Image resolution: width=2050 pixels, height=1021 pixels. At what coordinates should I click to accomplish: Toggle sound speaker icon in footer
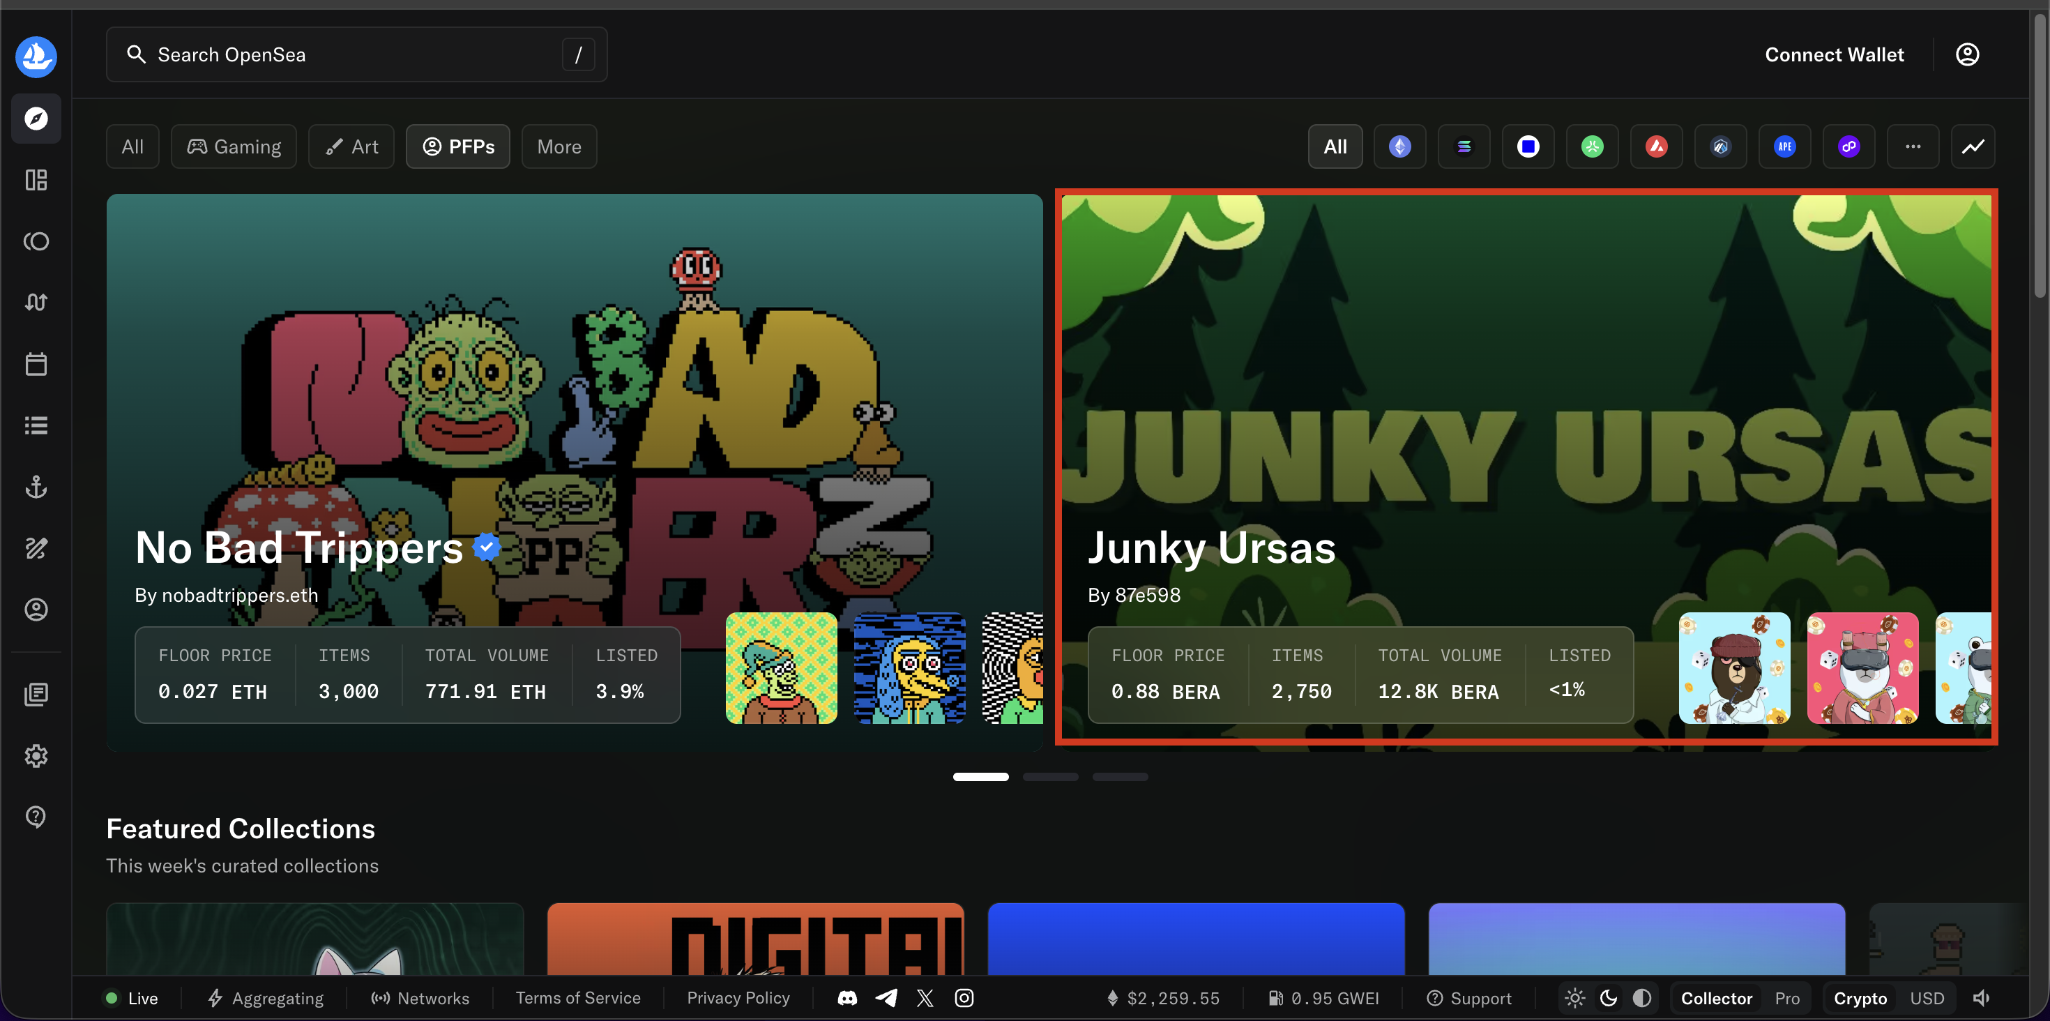click(x=1981, y=998)
